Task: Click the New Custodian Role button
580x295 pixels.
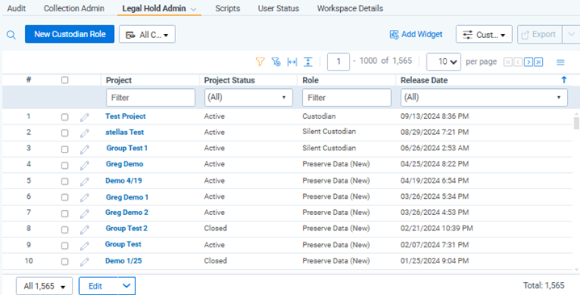Action: click(70, 34)
